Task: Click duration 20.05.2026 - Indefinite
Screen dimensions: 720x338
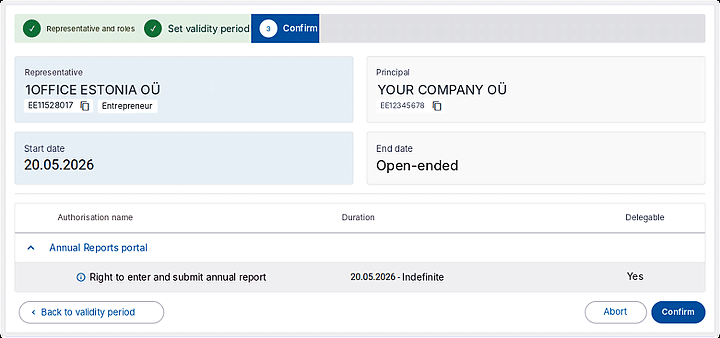Action: click(397, 277)
